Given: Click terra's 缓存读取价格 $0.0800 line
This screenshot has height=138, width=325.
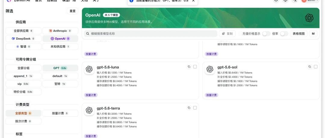Looking at the screenshot, I should click(117, 122).
